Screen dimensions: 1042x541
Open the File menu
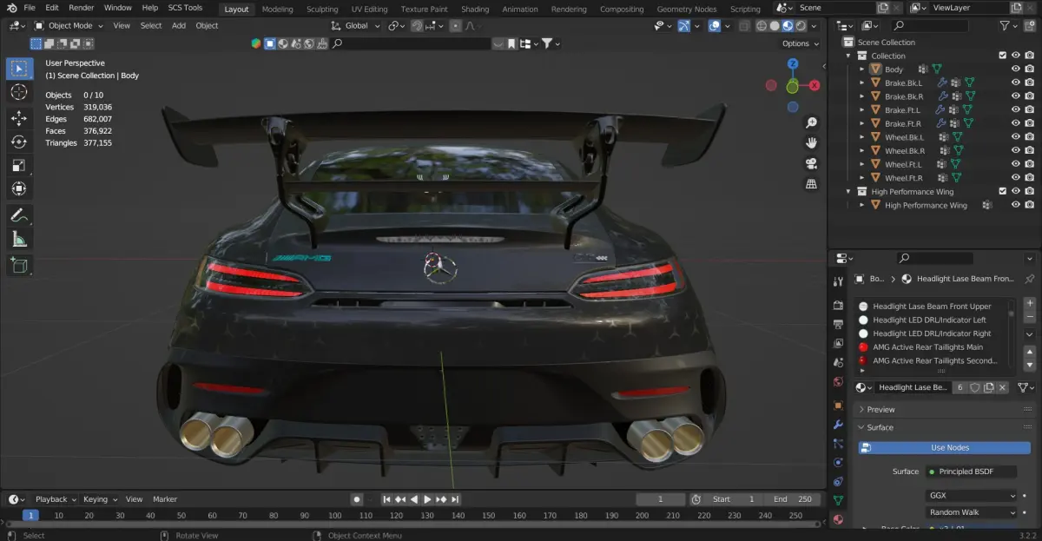[30, 8]
